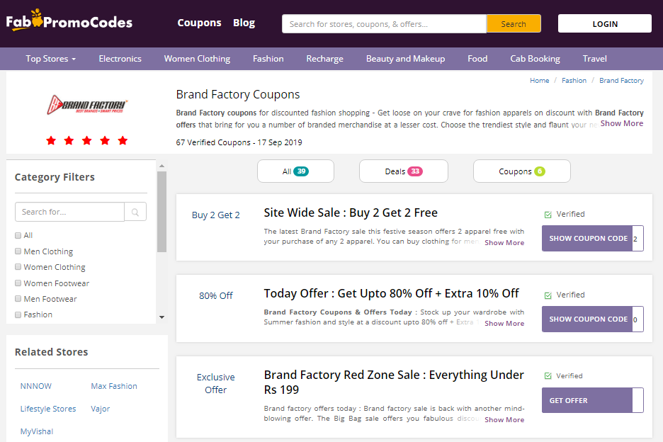The image size is (663, 442).
Task: Click the first red rating star
Action: (51, 140)
